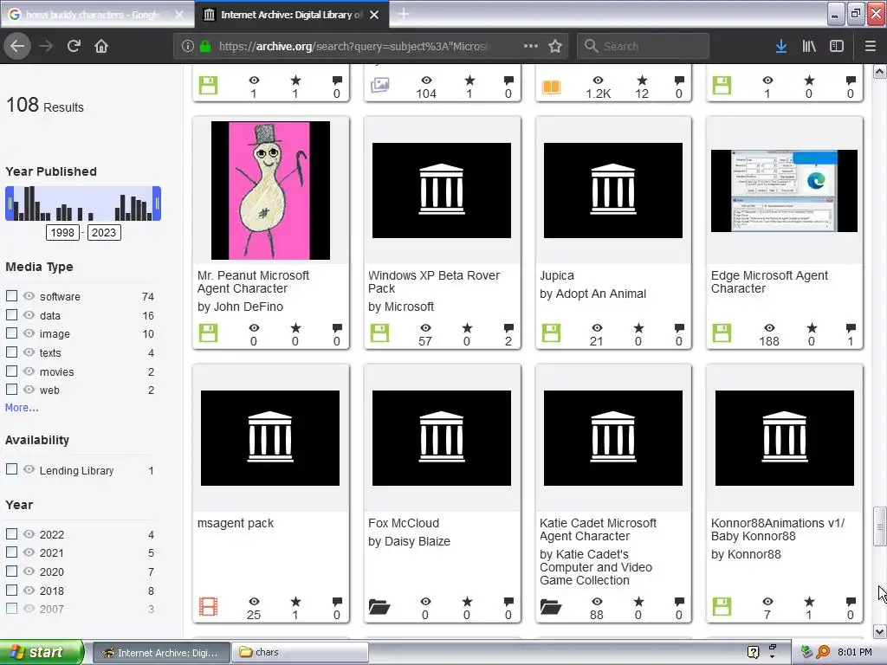Toggle the browser sidebar icon
This screenshot has width=887, height=665.
[837, 46]
